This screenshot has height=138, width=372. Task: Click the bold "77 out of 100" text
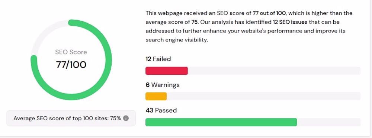269,13
